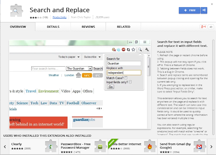Click the '29,839 users' text
Screen dimensions: 216x155
tap(102, 17)
